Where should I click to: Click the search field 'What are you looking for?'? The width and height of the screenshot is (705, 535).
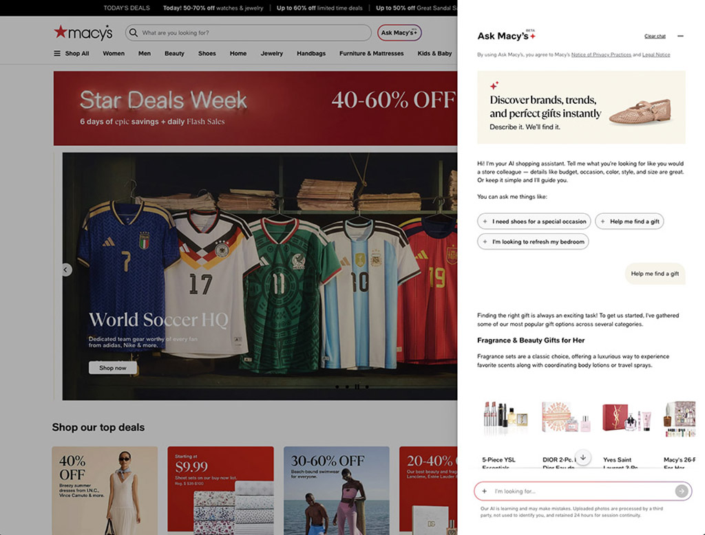click(x=248, y=32)
